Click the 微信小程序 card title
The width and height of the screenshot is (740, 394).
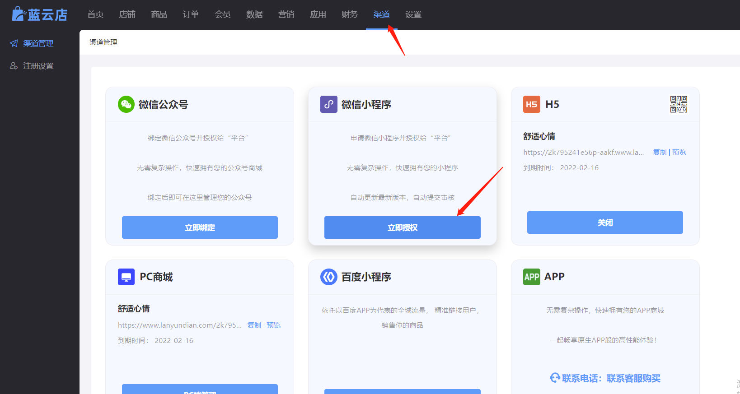[x=366, y=105]
